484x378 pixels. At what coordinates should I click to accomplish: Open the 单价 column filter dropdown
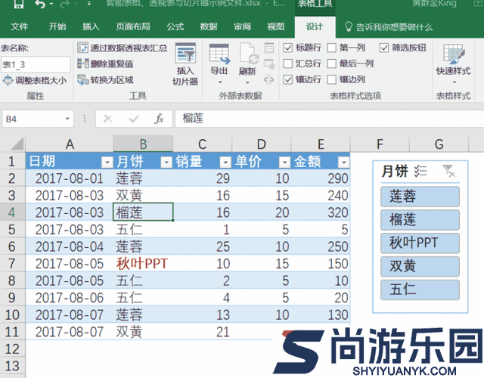click(x=284, y=162)
